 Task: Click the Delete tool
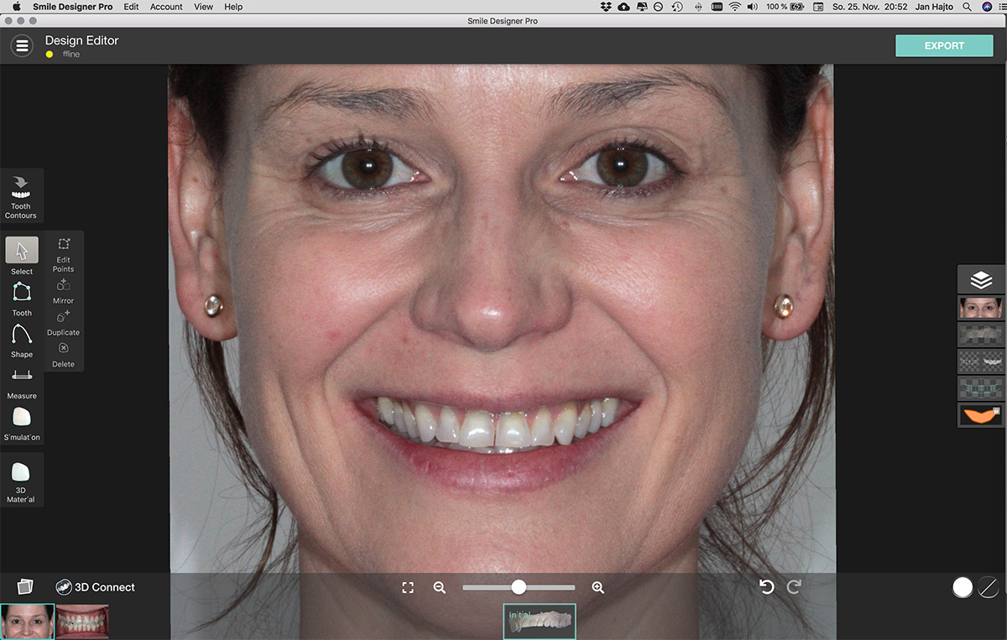[63, 355]
